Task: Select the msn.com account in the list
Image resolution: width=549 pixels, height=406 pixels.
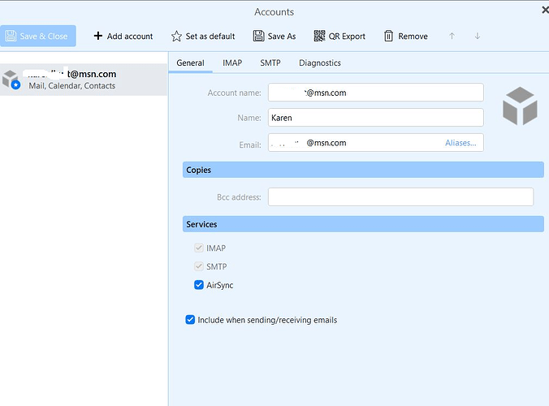Action: click(84, 80)
